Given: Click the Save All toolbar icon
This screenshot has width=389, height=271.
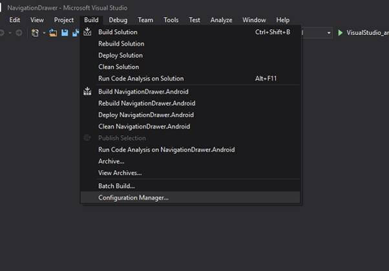Looking at the screenshot, I should [x=76, y=33].
